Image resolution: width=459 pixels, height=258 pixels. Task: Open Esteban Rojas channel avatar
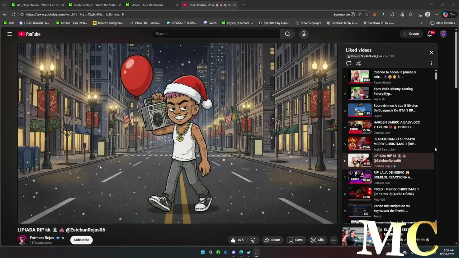[22, 240]
